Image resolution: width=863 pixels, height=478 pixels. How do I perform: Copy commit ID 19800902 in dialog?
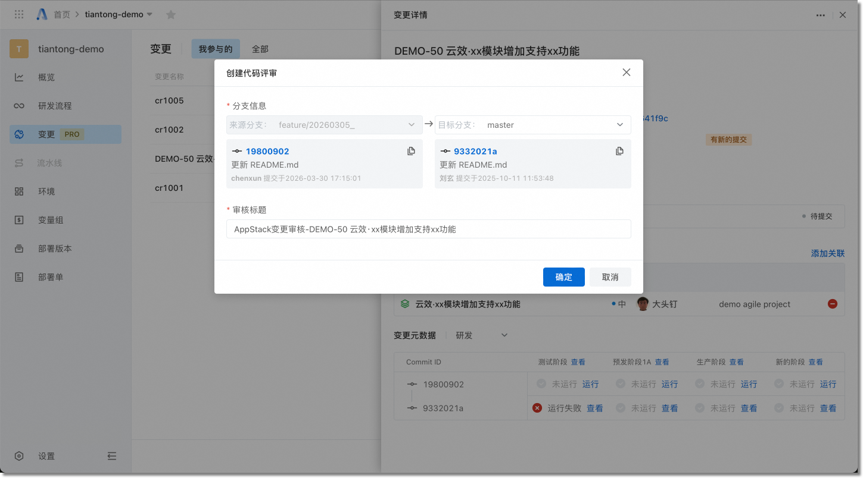click(411, 151)
